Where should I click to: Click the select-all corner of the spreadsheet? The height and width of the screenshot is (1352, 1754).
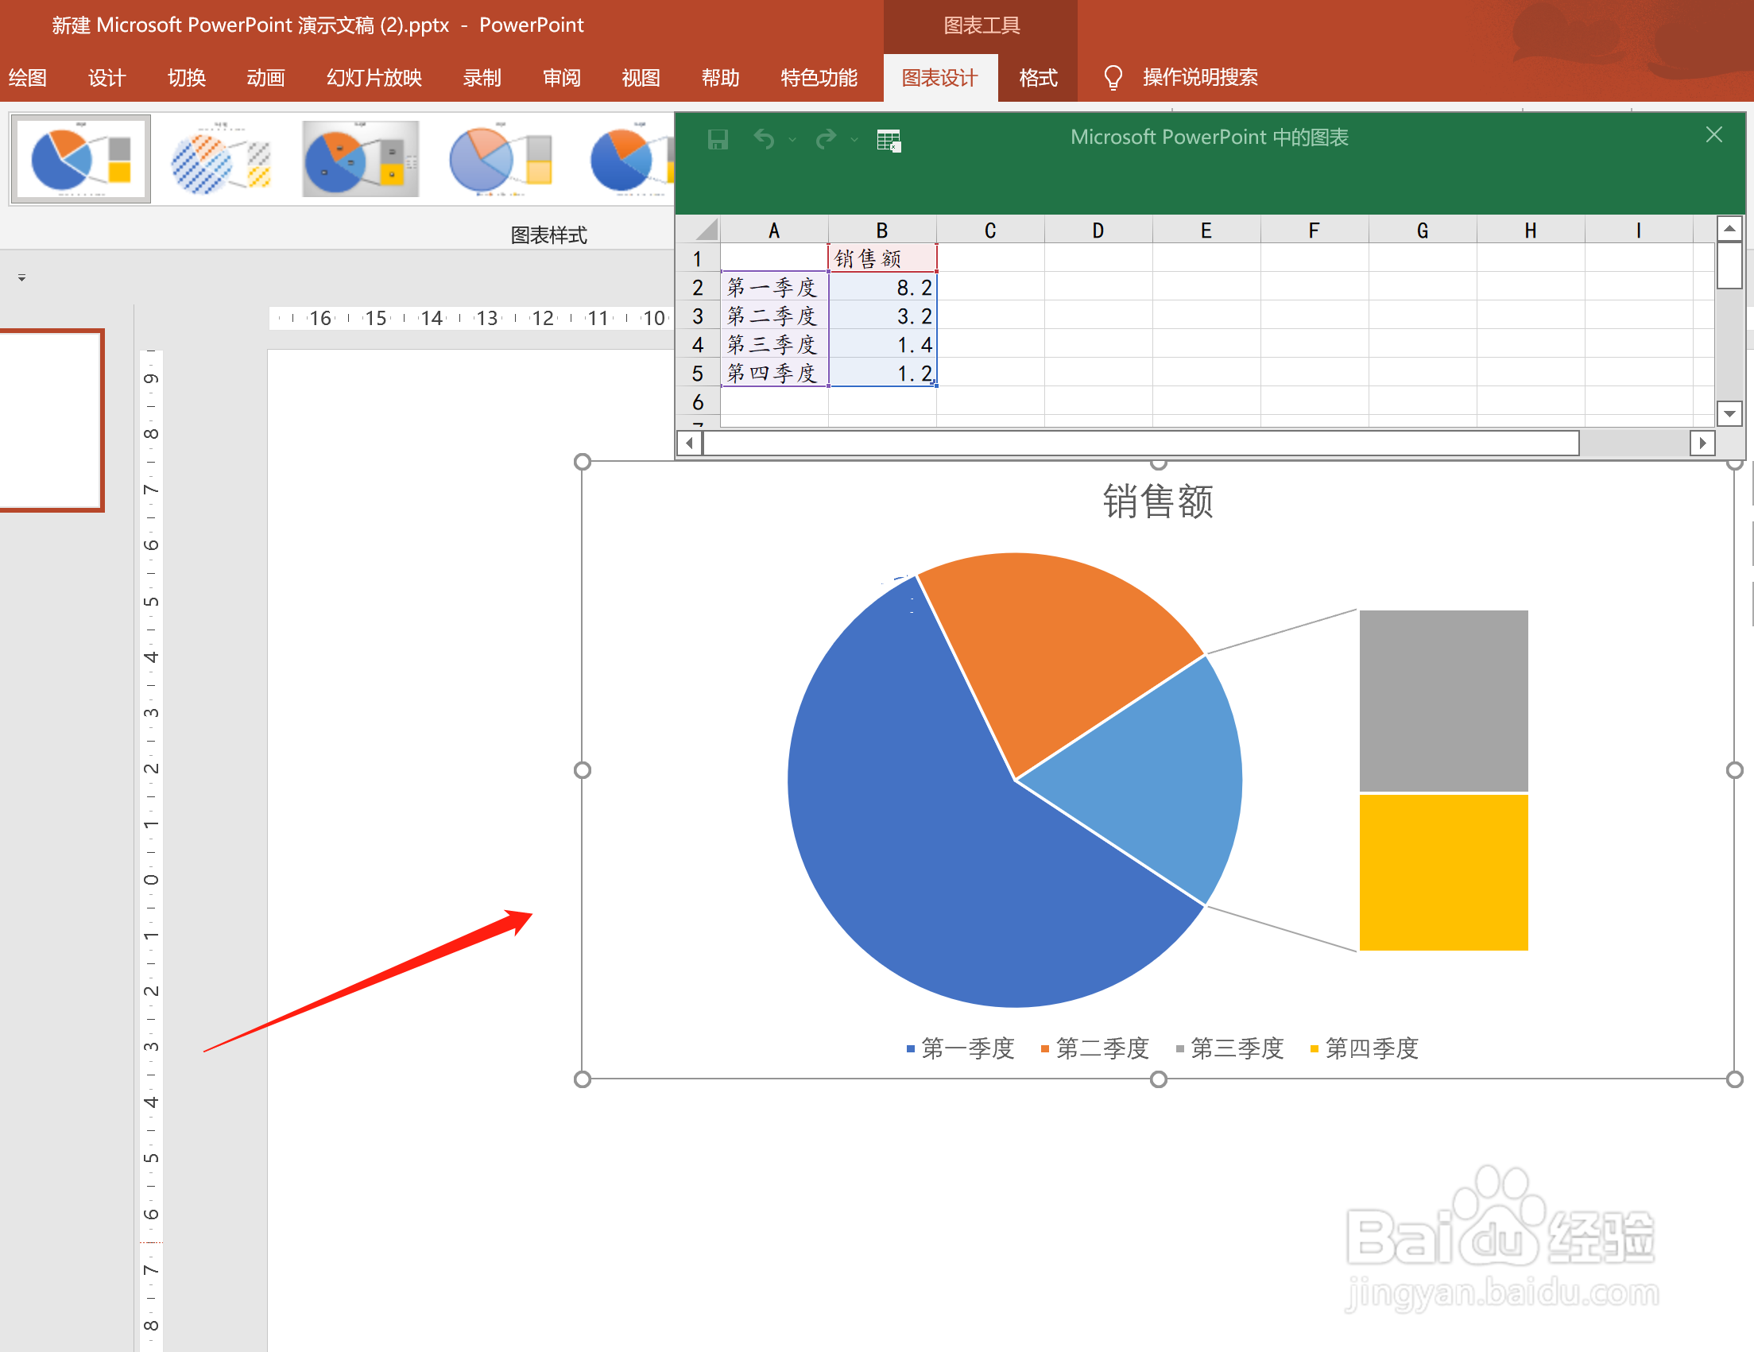(x=699, y=230)
